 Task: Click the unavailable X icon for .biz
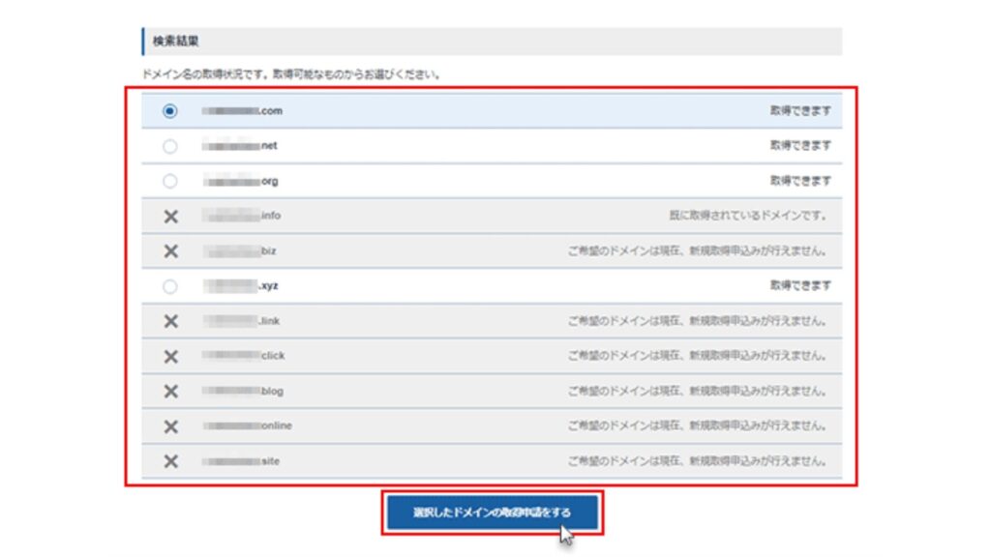tap(170, 251)
